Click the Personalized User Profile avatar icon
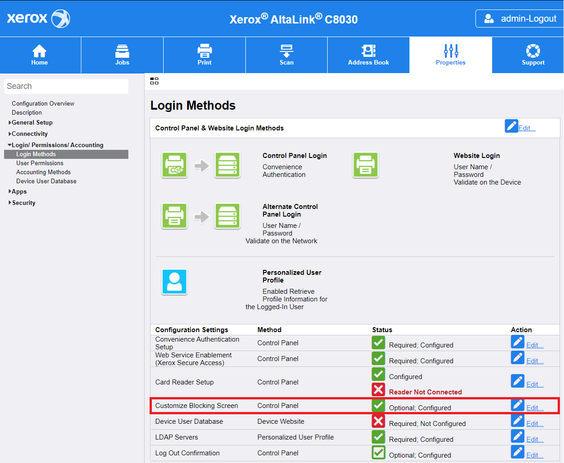Viewport: 564px width, 463px height. pos(174,282)
